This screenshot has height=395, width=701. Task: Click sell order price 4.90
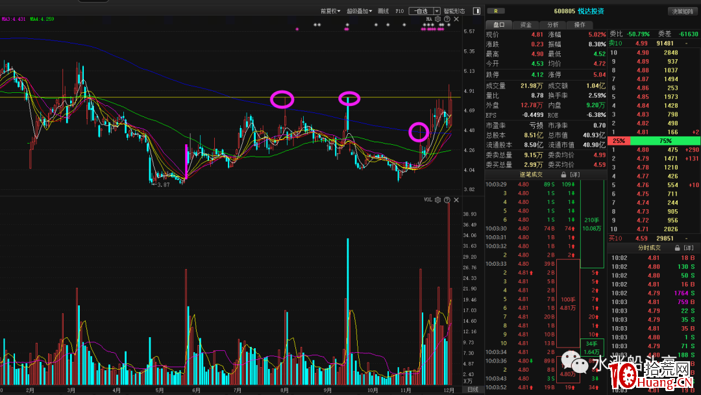click(643, 53)
